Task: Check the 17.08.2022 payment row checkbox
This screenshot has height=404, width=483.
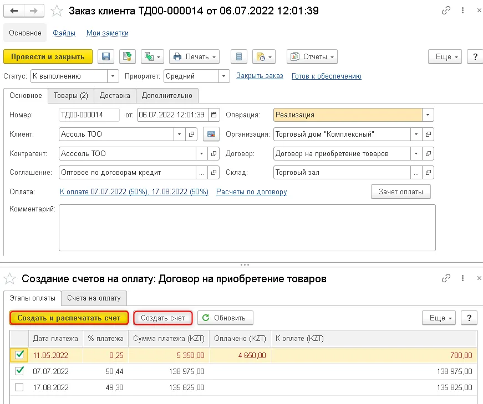Action: [19, 387]
